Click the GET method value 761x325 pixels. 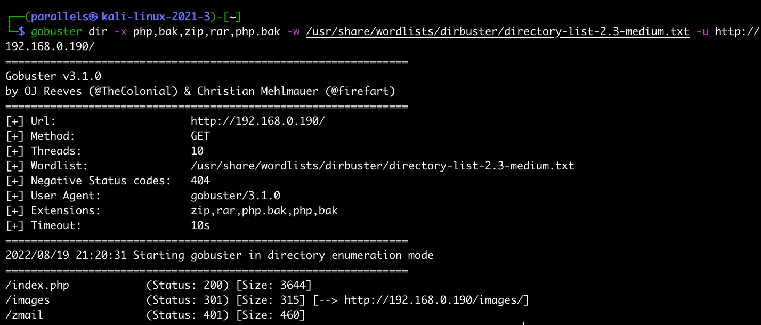tap(200, 136)
